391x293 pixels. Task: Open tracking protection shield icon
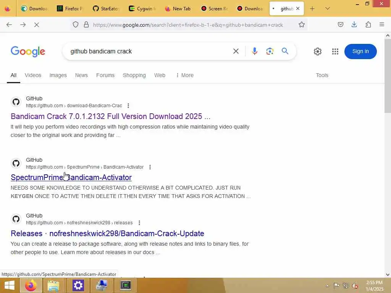click(76, 25)
